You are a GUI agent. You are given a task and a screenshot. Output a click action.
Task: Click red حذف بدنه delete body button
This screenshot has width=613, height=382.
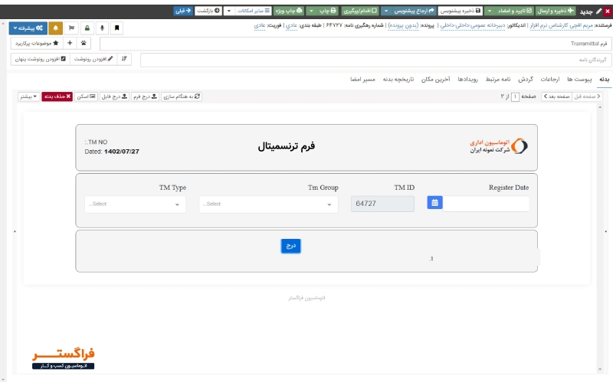pyautogui.click(x=57, y=96)
